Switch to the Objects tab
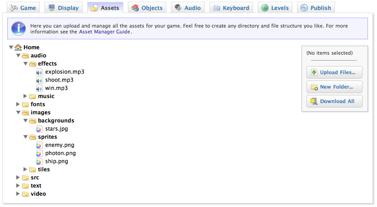The width and height of the screenshot is (377, 207). tap(147, 8)
